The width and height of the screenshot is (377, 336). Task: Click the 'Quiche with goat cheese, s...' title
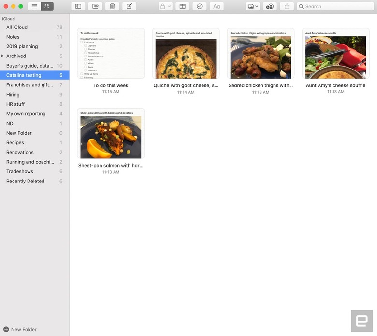point(186,85)
